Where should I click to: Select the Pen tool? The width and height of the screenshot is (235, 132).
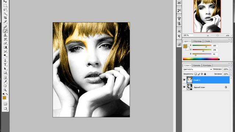click(x=5, y=60)
